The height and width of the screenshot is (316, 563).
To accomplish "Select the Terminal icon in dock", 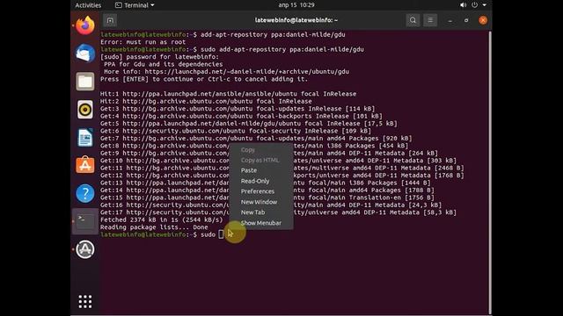I will click(x=85, y=221).
